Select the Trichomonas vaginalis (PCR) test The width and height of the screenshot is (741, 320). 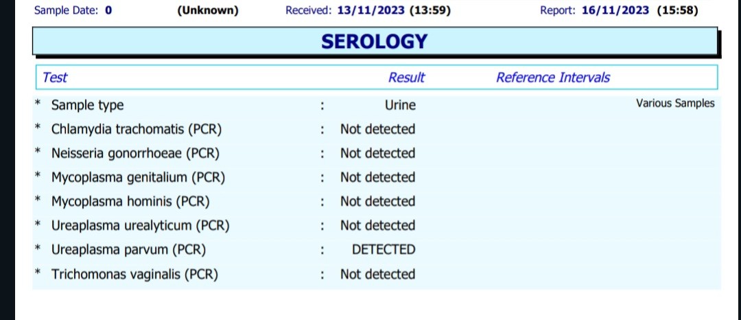tap(134, 274)
